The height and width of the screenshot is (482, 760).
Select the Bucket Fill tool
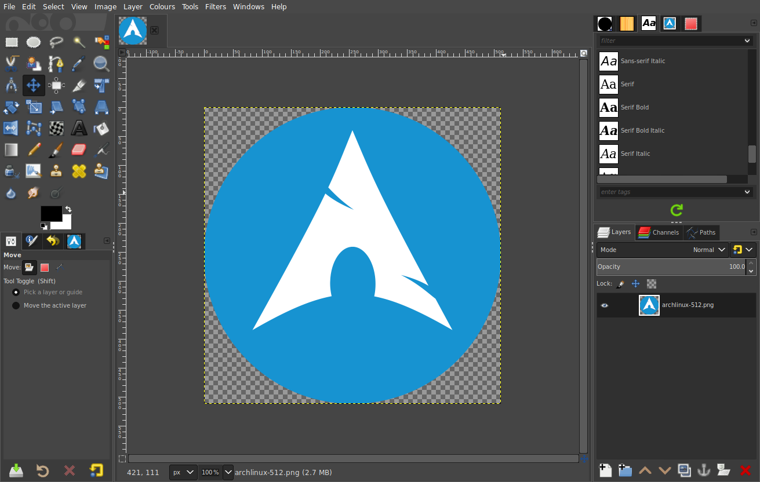click(x=101, y=128)
